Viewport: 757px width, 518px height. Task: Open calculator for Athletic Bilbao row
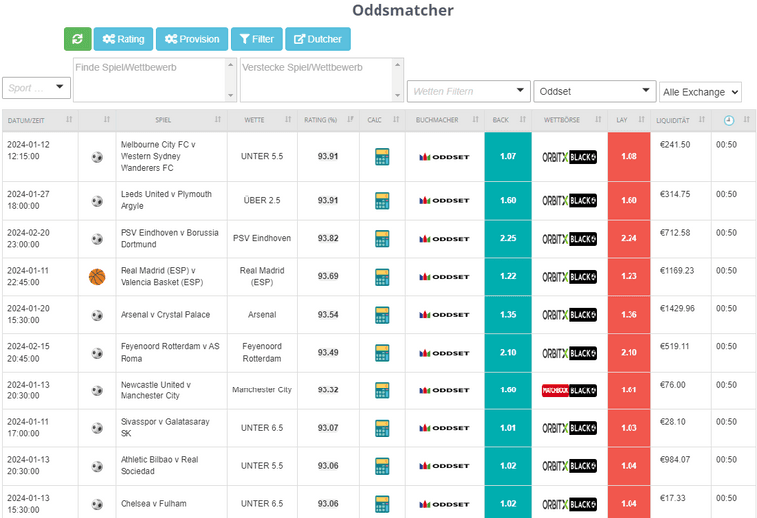tap(381, 466)
